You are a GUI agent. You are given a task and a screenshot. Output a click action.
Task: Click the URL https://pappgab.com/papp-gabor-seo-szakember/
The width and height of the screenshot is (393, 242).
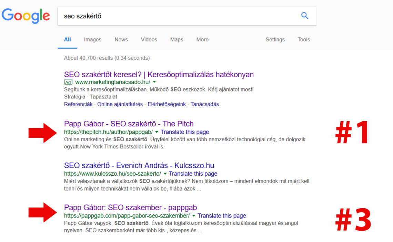(127, 216)
